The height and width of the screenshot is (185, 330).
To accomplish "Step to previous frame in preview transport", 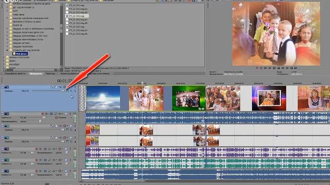I will [291, 68].
